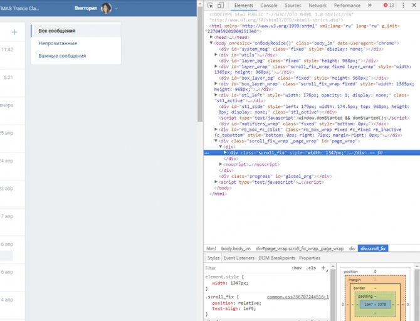Open the error count indicator showing 13
Screen dimensions: 420x321
point(389,6)
